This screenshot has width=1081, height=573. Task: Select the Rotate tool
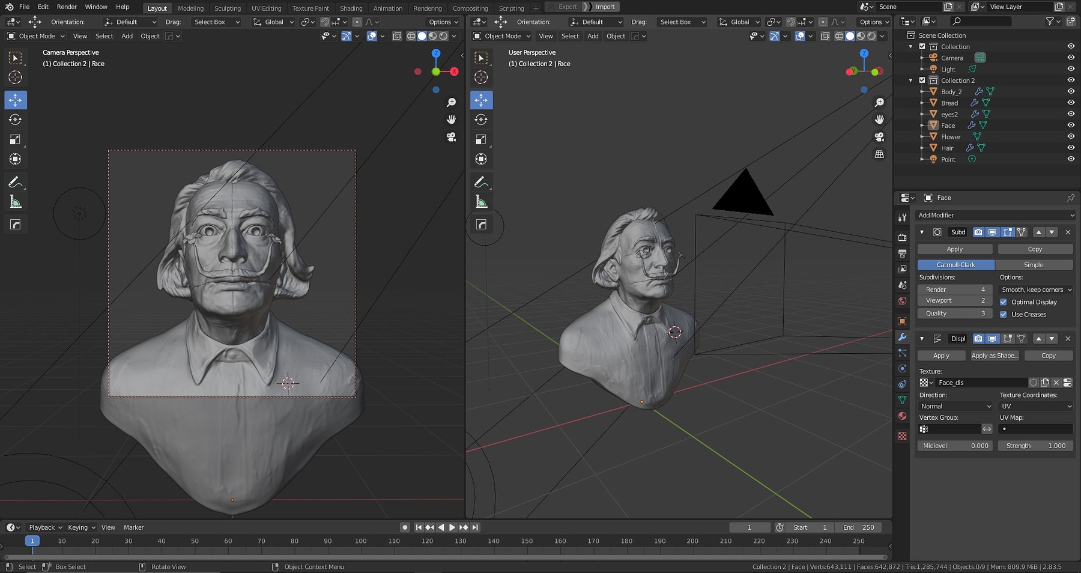coord(16,119)
